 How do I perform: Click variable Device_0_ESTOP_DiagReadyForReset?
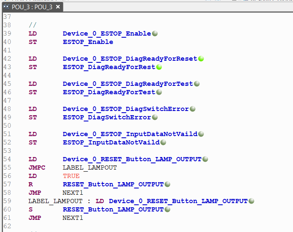130,59
